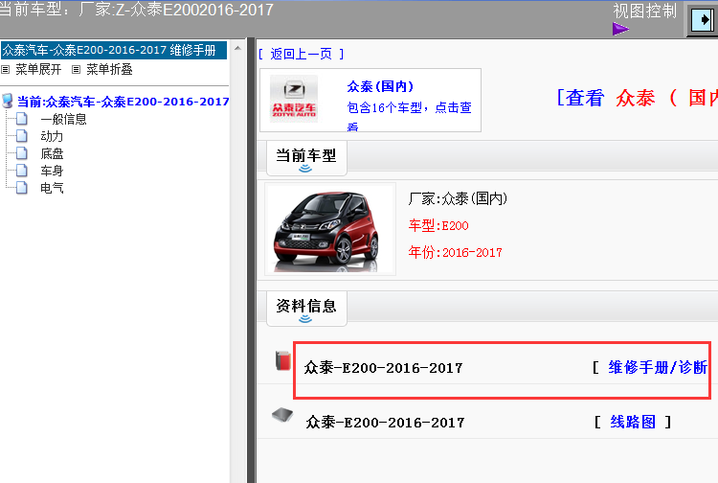
Task: Open the 动力 document icon
Action: point(21,136)
